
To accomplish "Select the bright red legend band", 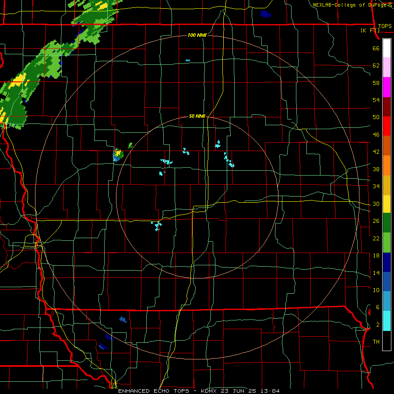I will point(387,126).
